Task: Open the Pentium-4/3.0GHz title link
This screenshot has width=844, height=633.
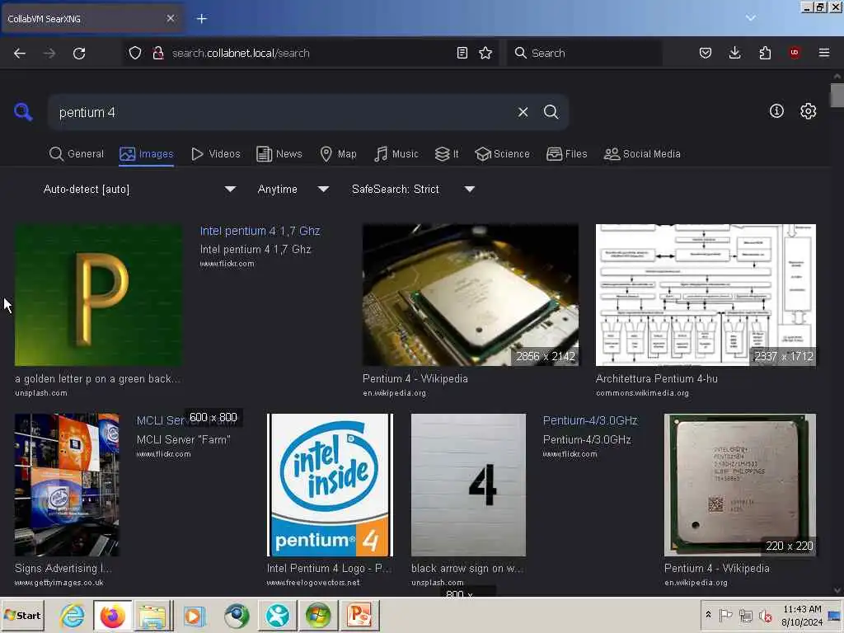Action: click(x=590, y=420)
